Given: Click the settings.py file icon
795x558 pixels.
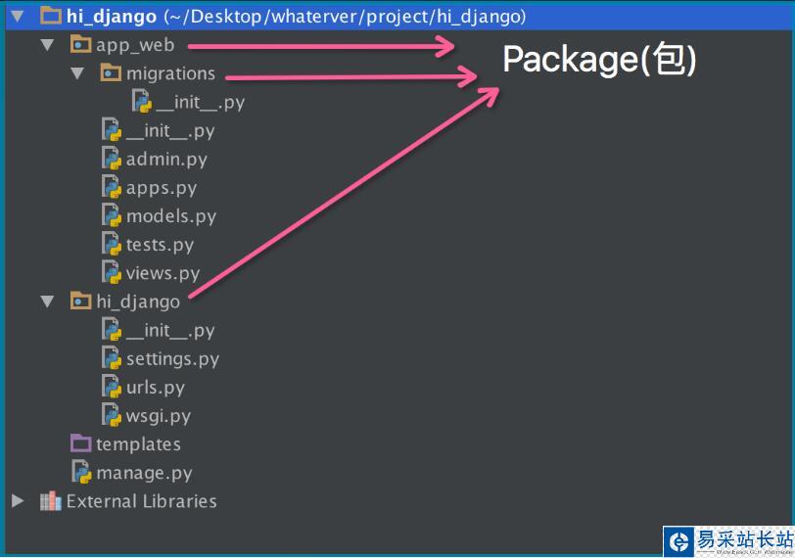Looking at the screenshot, I should point(111,358).
